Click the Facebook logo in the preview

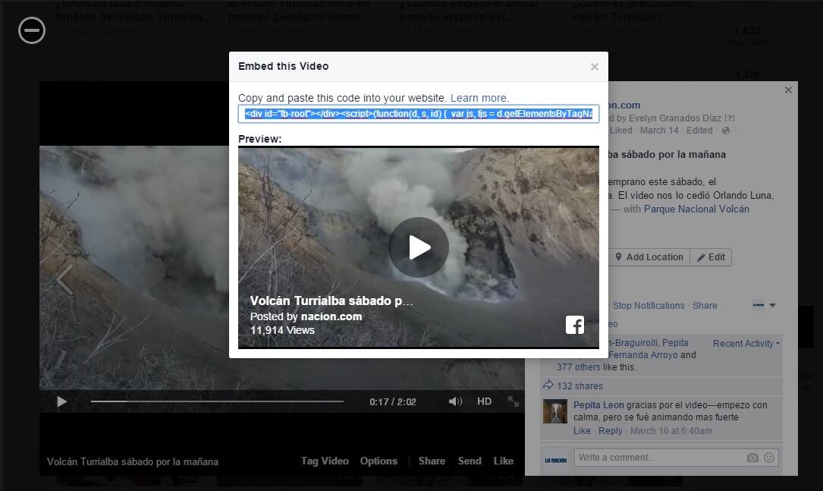574,325
